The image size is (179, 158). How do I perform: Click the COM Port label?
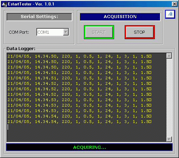coord(19,32)
